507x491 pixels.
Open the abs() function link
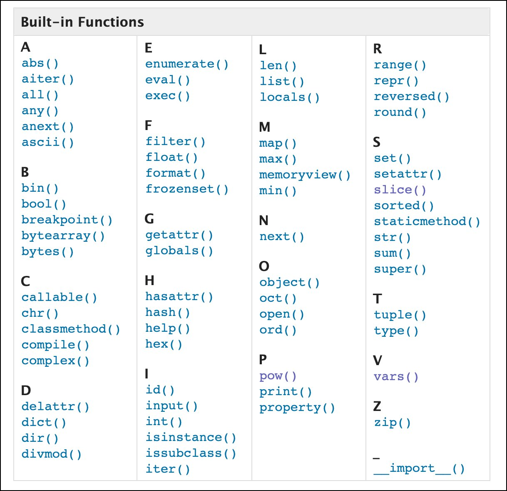click(40, 63)
